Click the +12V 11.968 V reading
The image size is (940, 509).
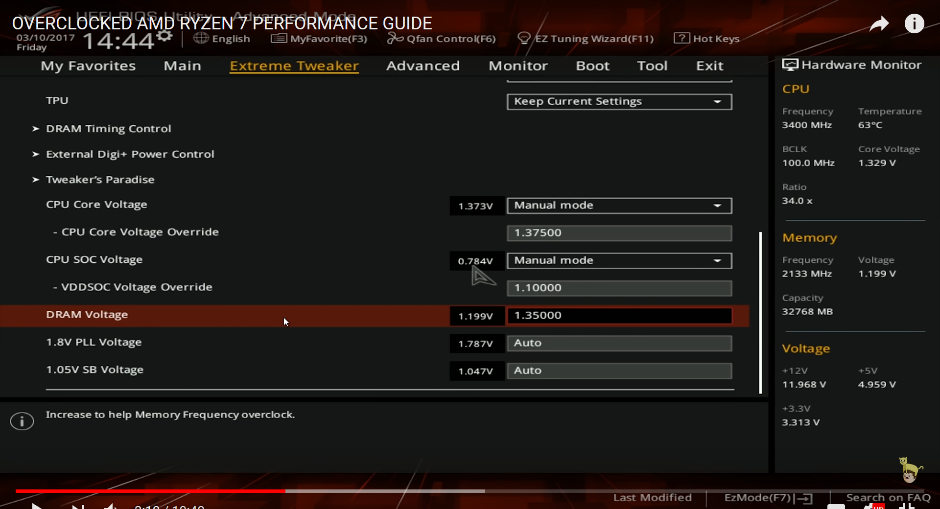804,385
